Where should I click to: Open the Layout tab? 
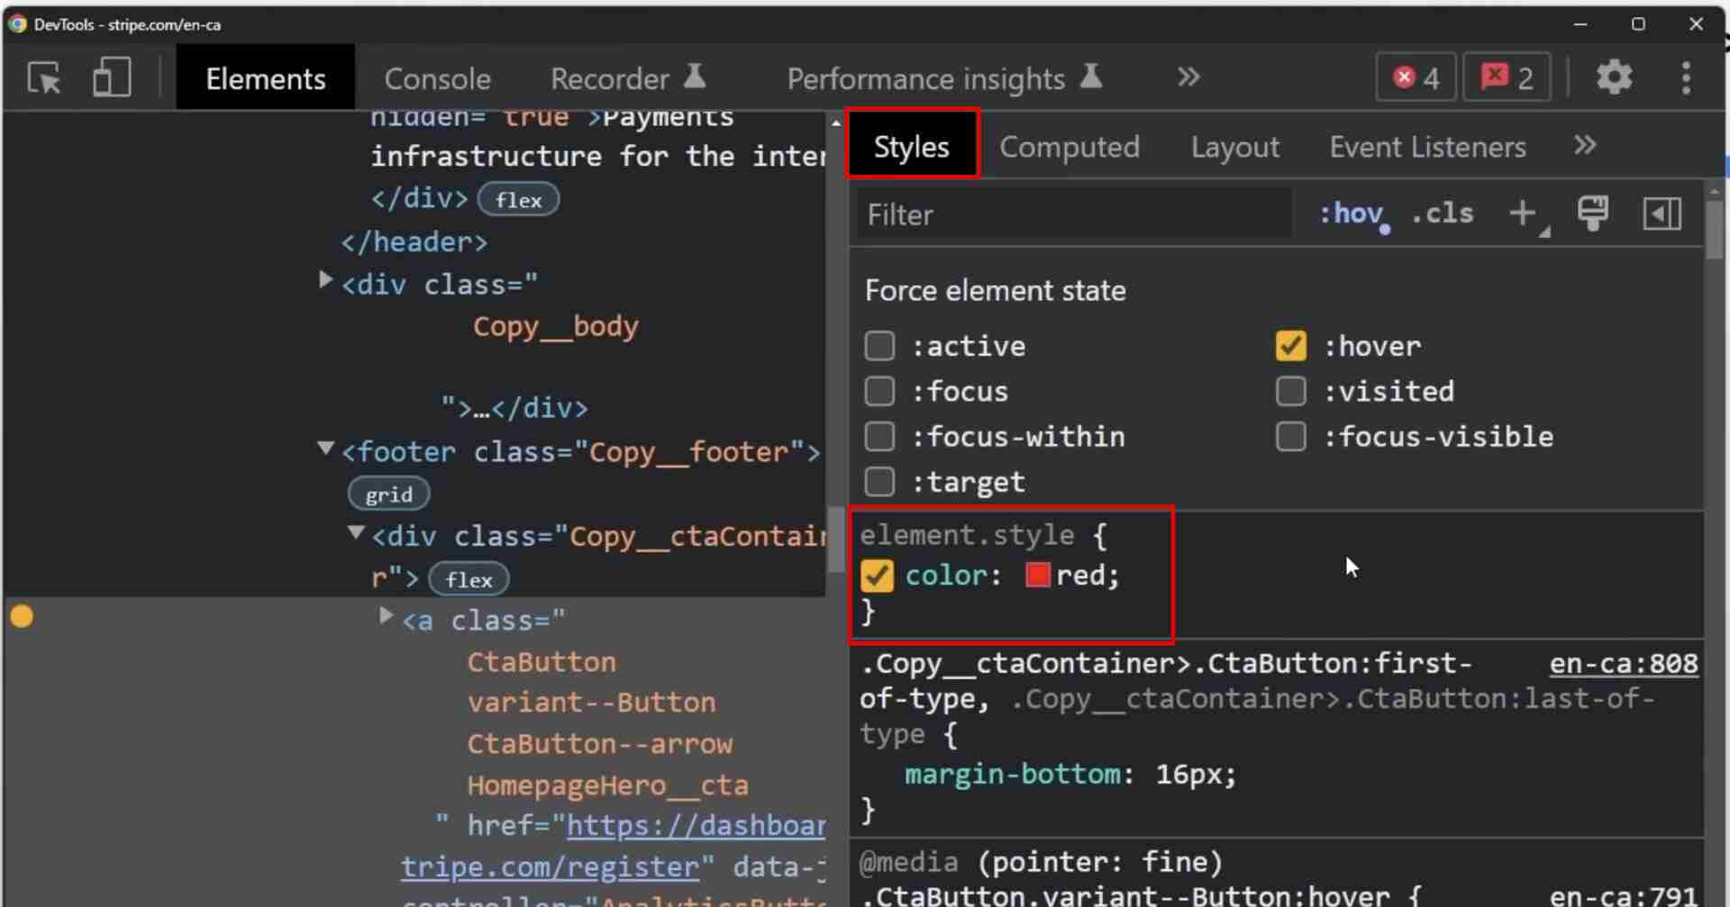1235,147
